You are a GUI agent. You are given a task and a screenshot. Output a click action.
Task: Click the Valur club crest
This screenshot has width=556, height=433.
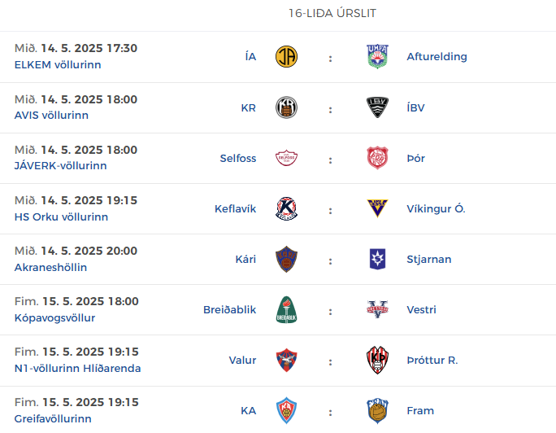(x=286, y=360)
